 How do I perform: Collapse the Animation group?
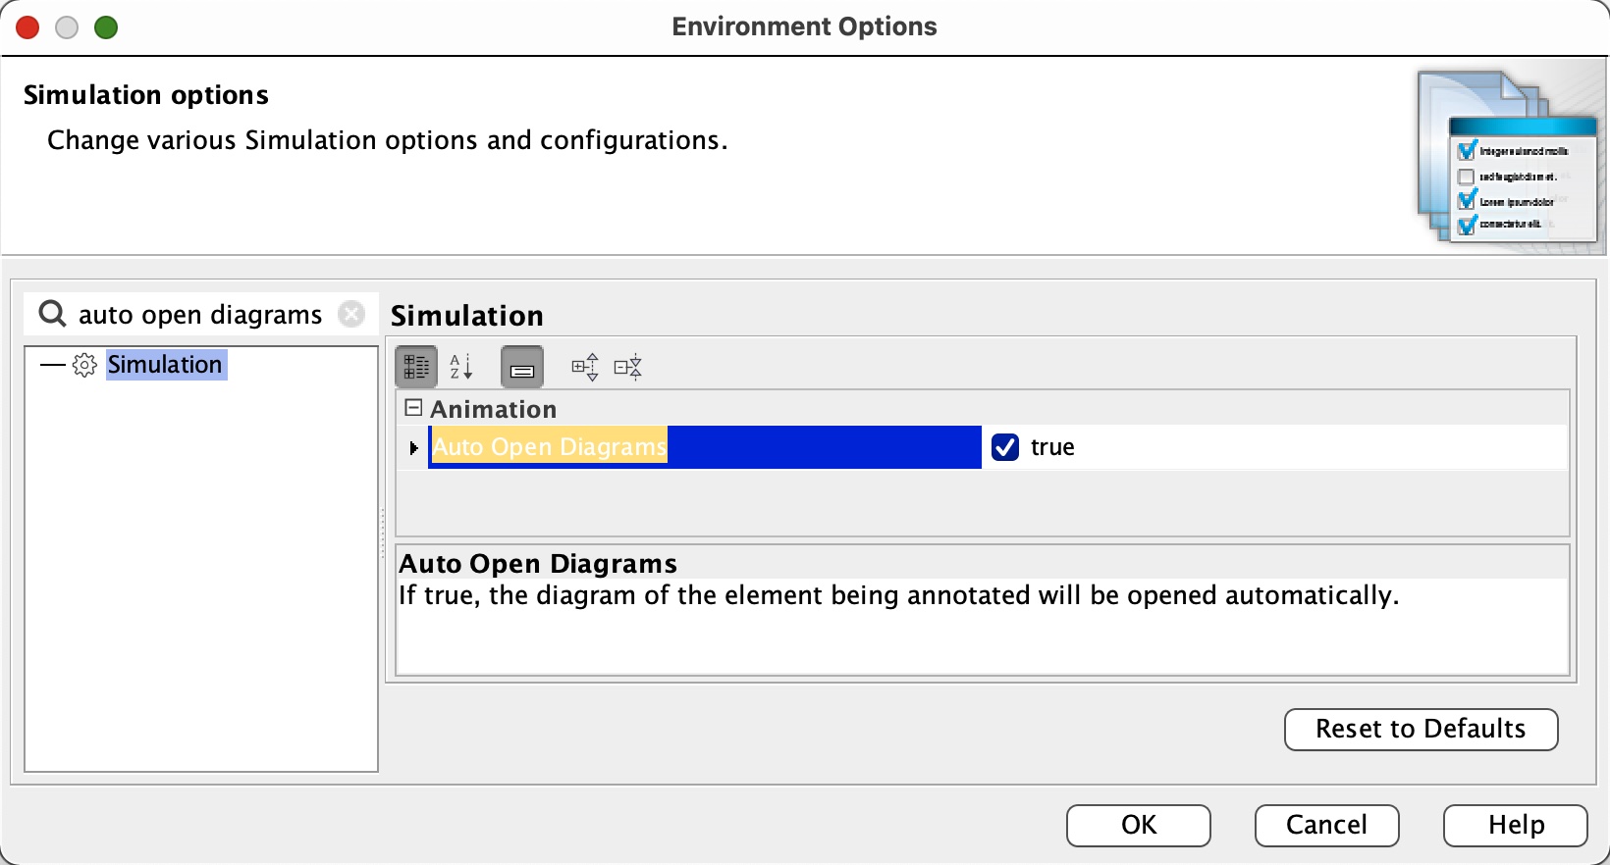(x=414, y=408)
